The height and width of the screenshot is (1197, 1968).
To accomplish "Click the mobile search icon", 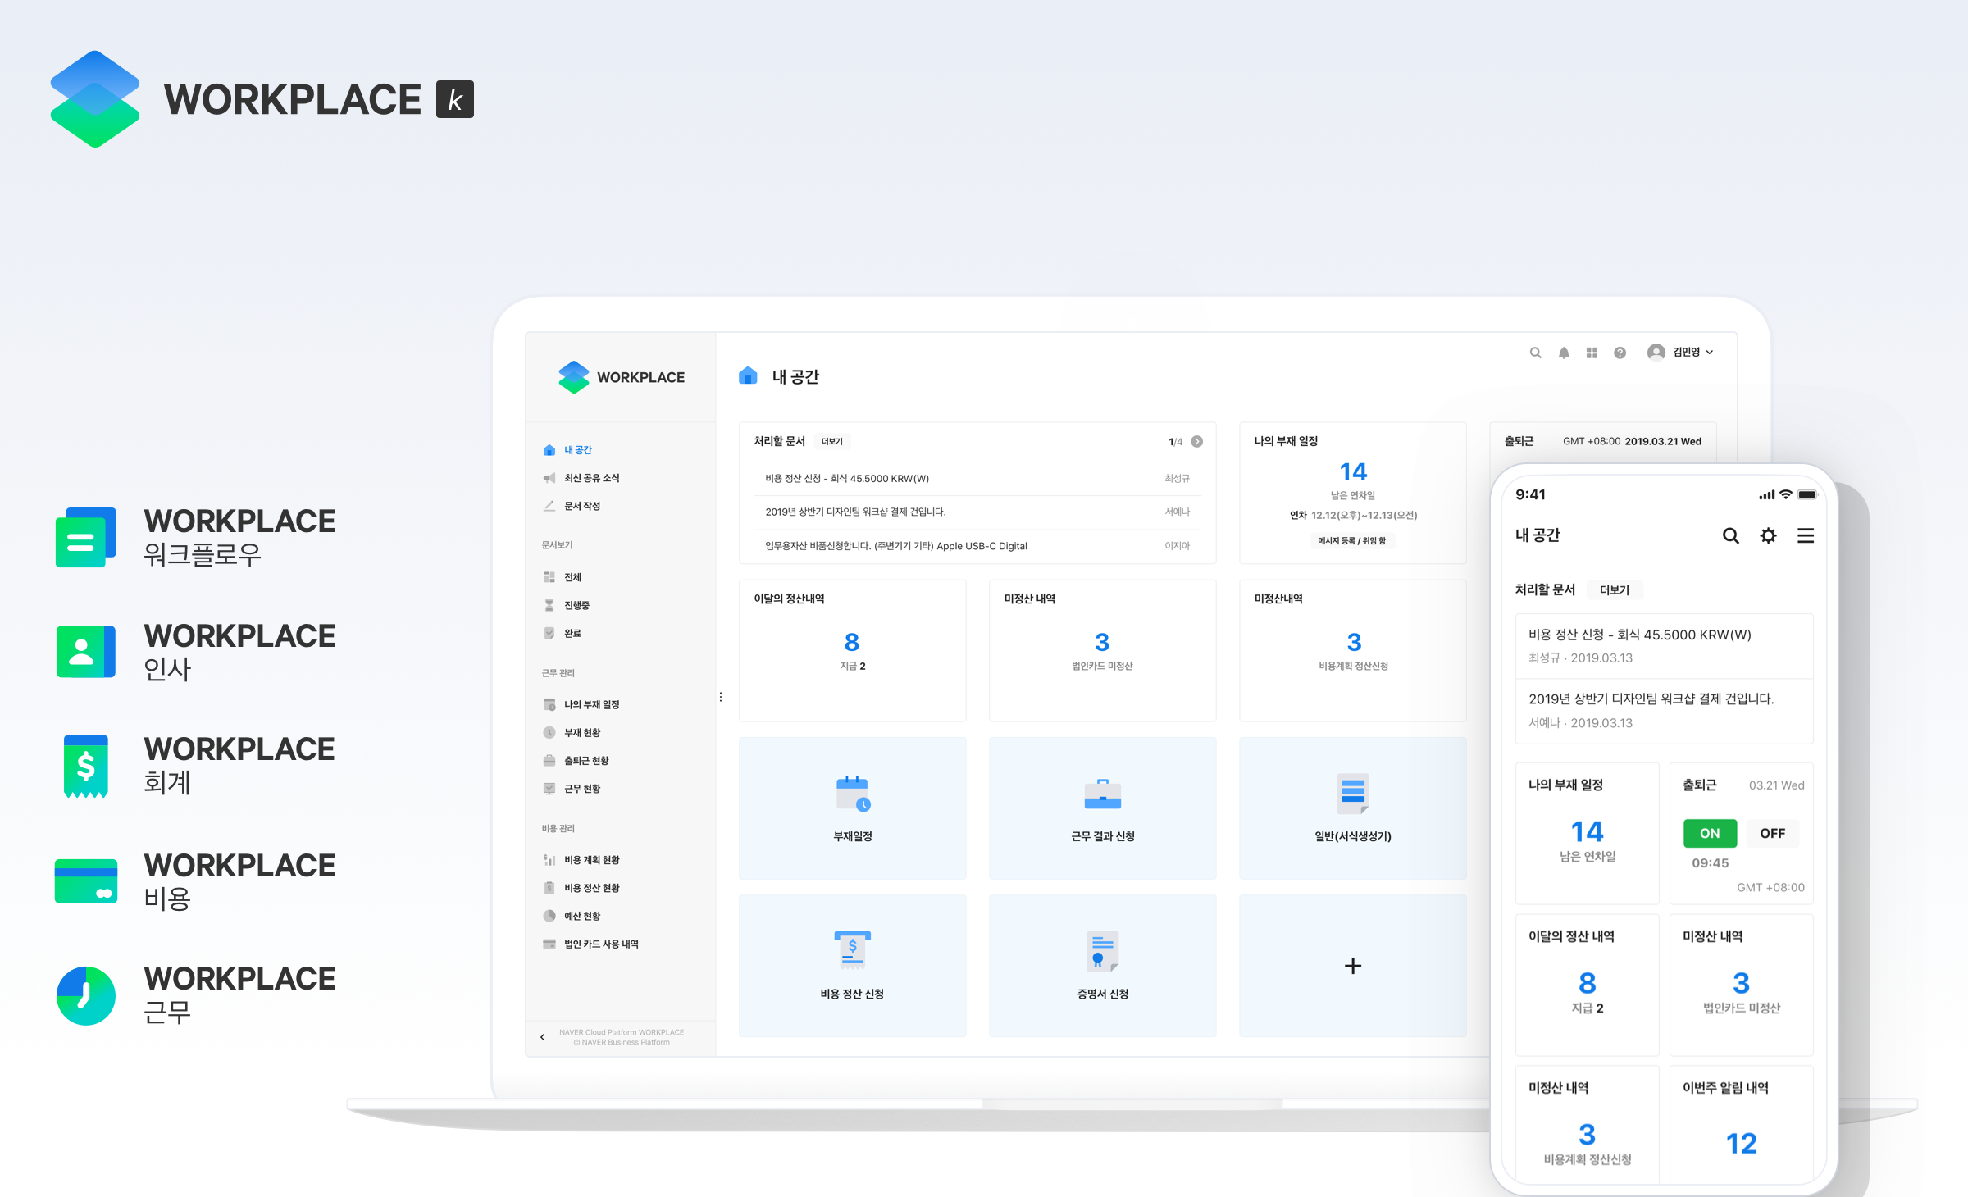I will click(1730, 535).
